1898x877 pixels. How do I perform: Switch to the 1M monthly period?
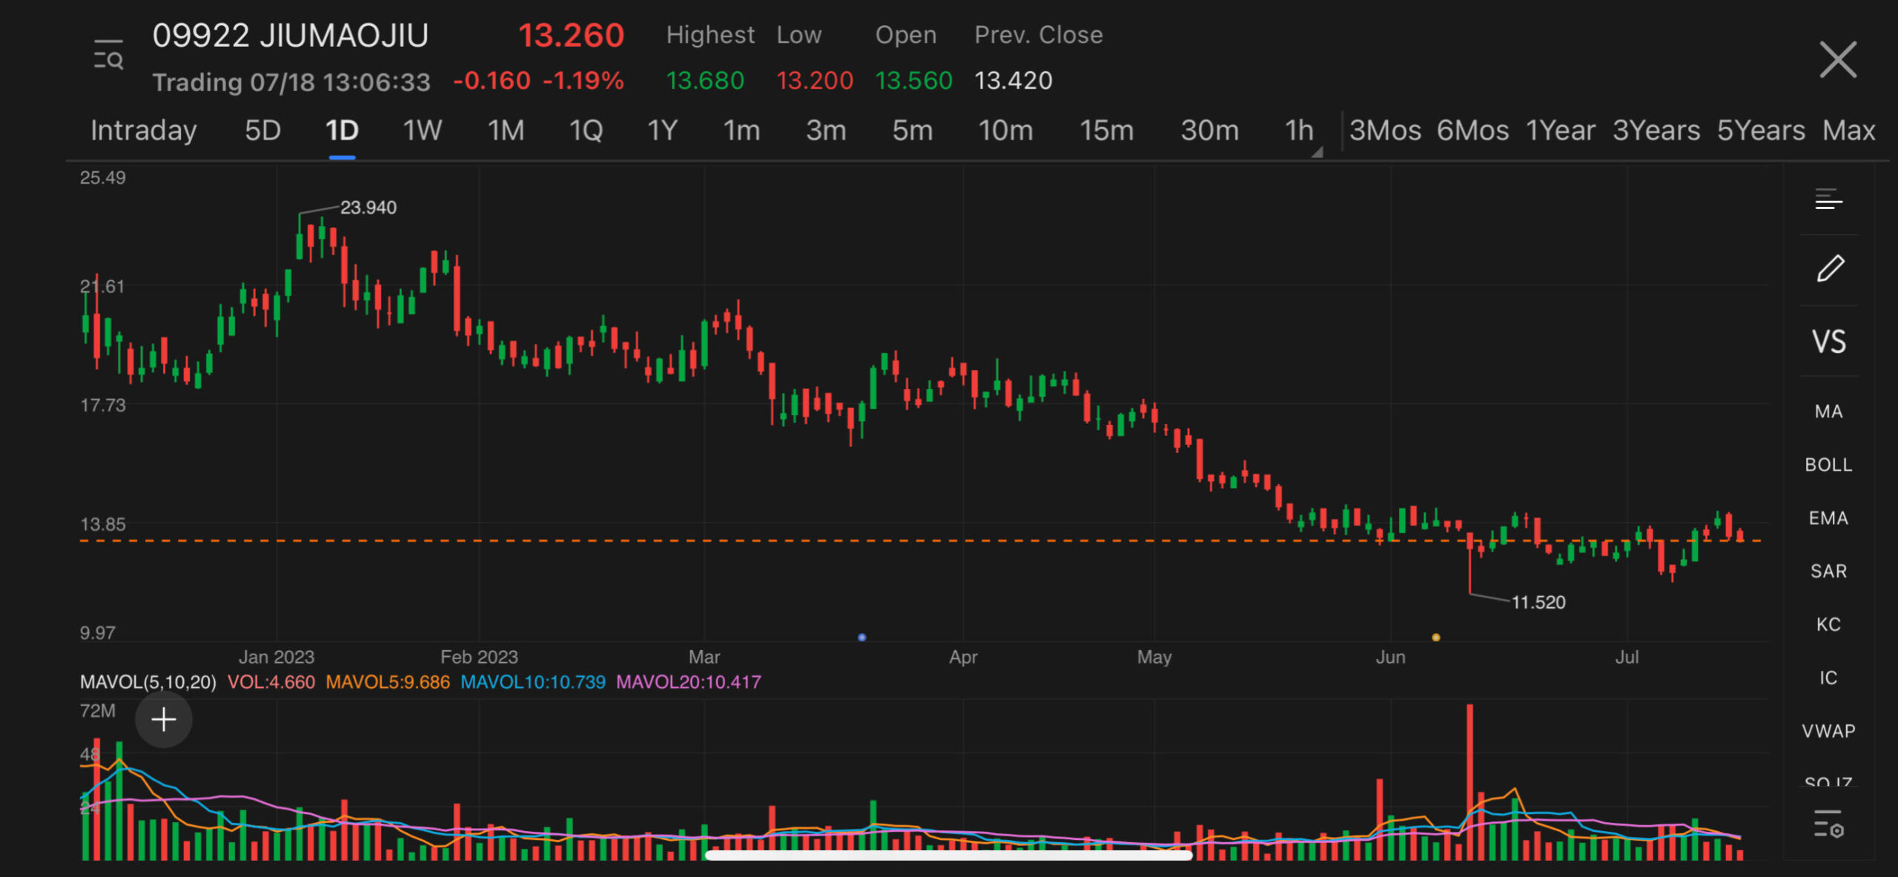tap(506, 130)
